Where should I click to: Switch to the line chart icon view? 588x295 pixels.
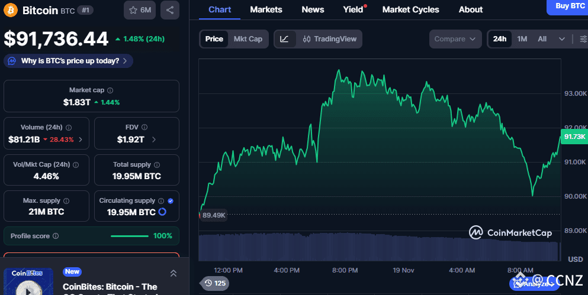point(284,39)
